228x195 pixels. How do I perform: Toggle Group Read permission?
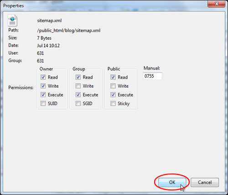[x=78, y=77]
